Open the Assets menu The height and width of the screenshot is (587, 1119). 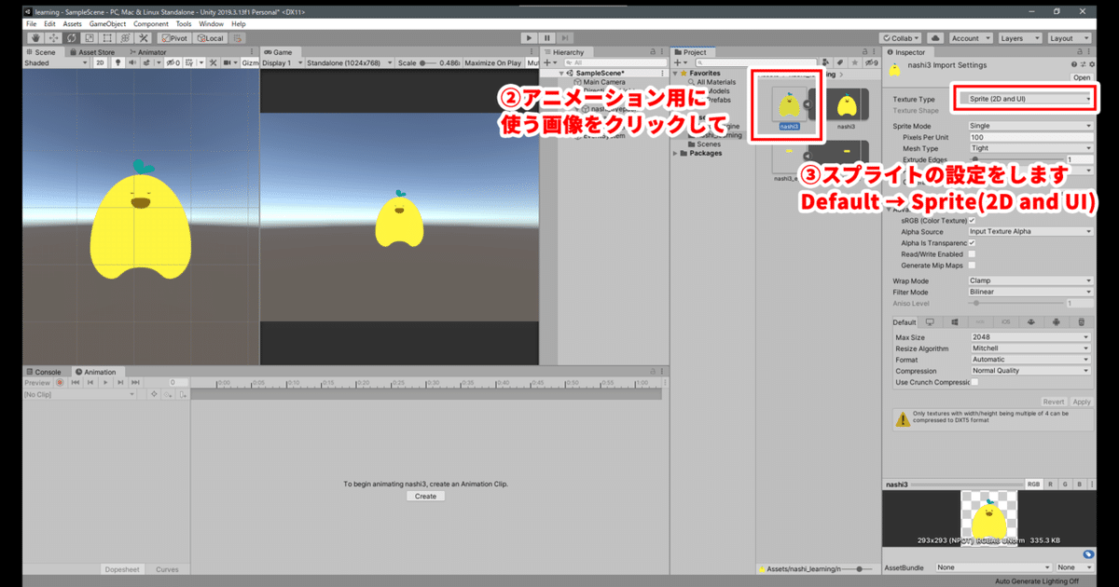click(73, 23)
